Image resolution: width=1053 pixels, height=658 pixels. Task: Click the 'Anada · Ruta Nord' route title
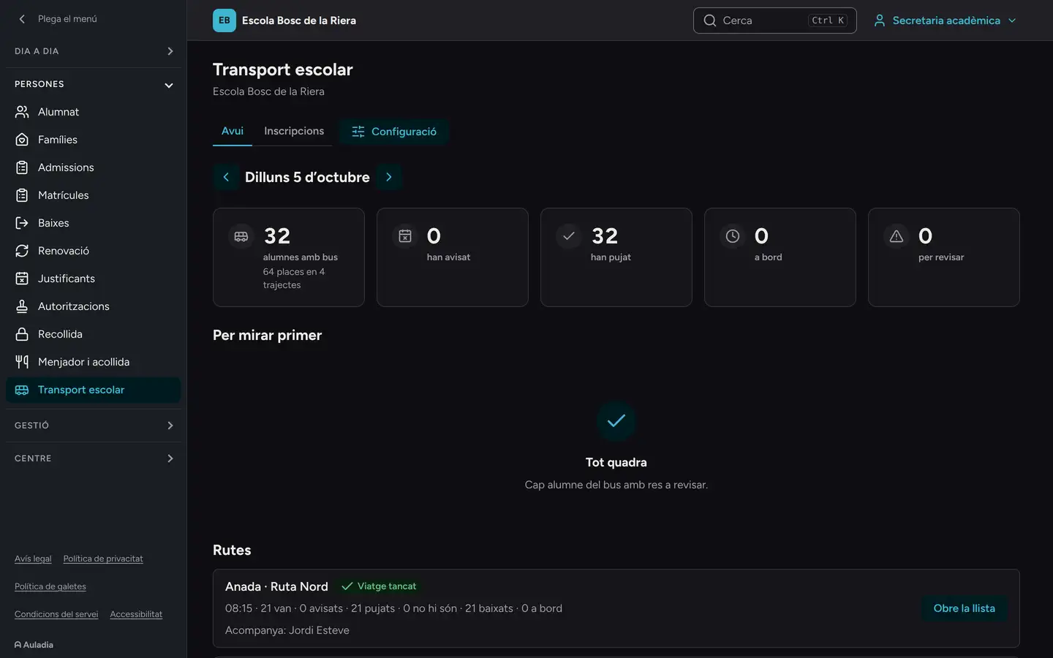(276, 586)
